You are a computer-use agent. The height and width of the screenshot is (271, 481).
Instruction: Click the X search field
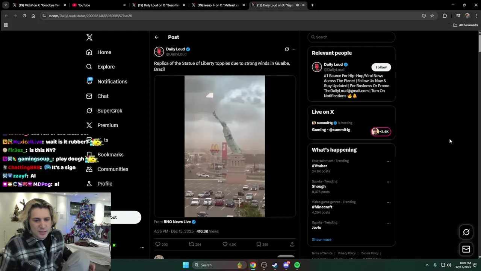coord(351,37)
